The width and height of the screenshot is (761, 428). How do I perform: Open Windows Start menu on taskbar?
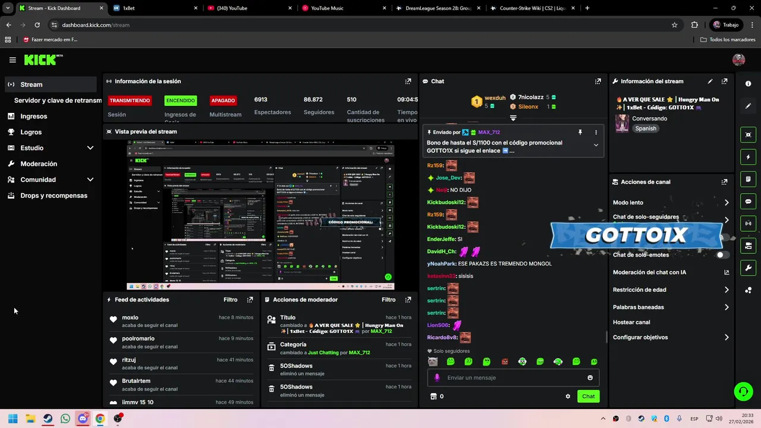tap(13, 418)
